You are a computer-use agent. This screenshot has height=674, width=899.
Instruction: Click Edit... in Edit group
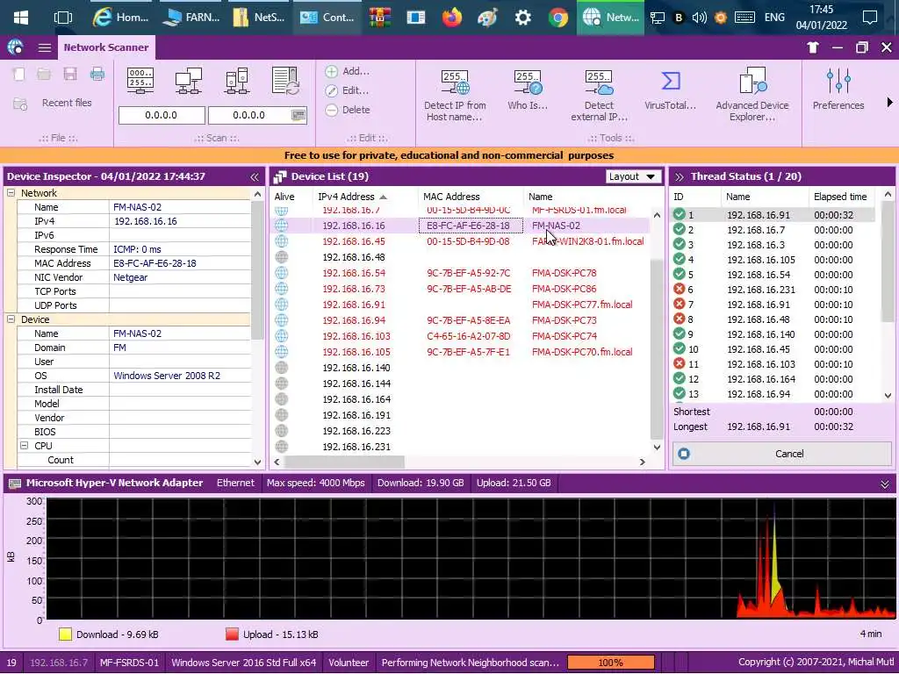point(347,90)
